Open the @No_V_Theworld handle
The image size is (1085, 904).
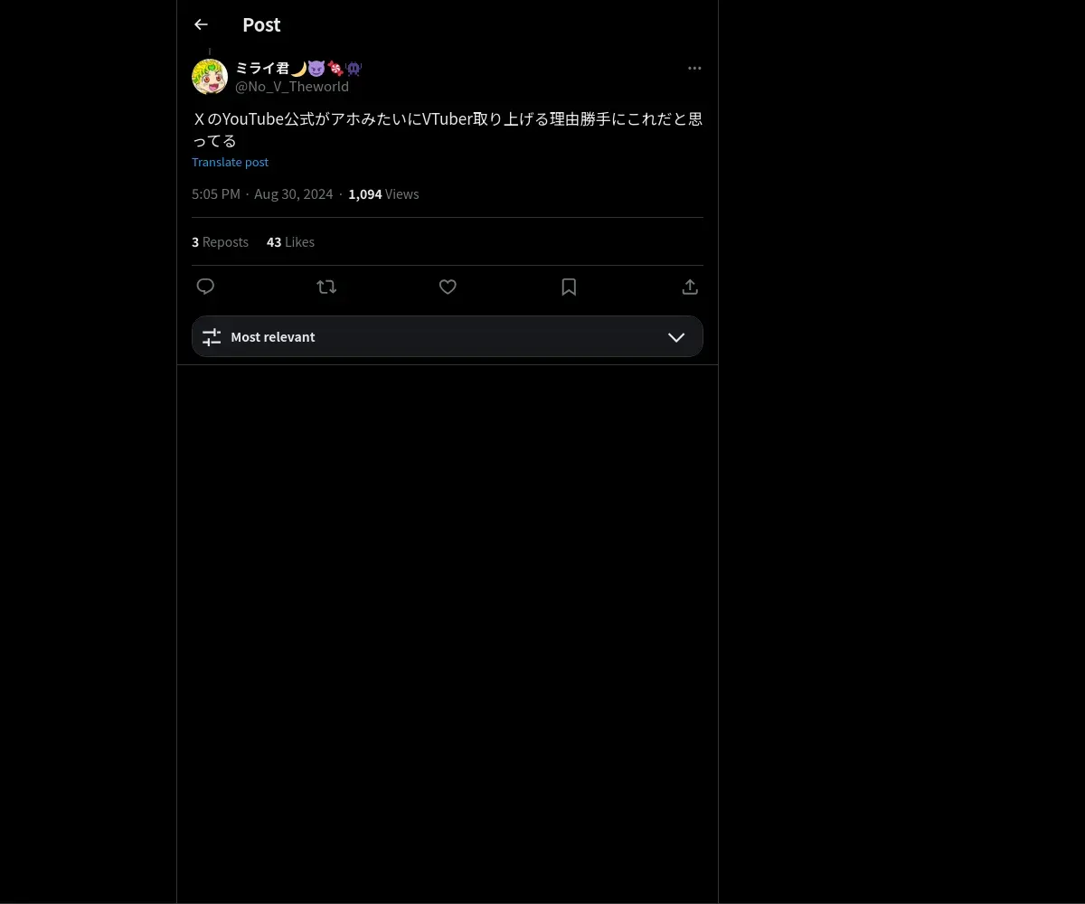click(x=292, y=87)
